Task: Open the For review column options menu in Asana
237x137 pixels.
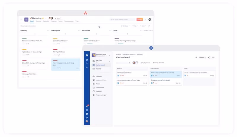Action: pyautogui.click(x=110, y=31)
